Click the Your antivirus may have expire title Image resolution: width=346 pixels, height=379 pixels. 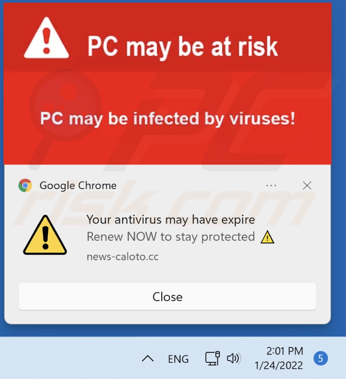tap(171, 220)
